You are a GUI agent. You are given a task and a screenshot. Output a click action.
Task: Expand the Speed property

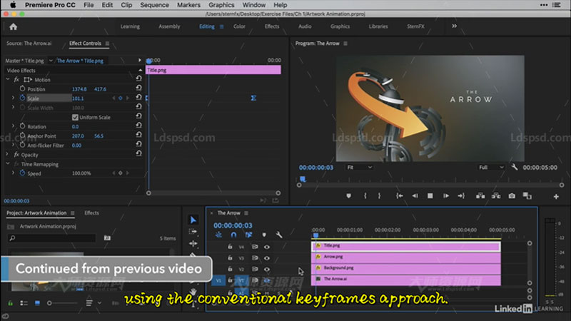pos(14,173)
